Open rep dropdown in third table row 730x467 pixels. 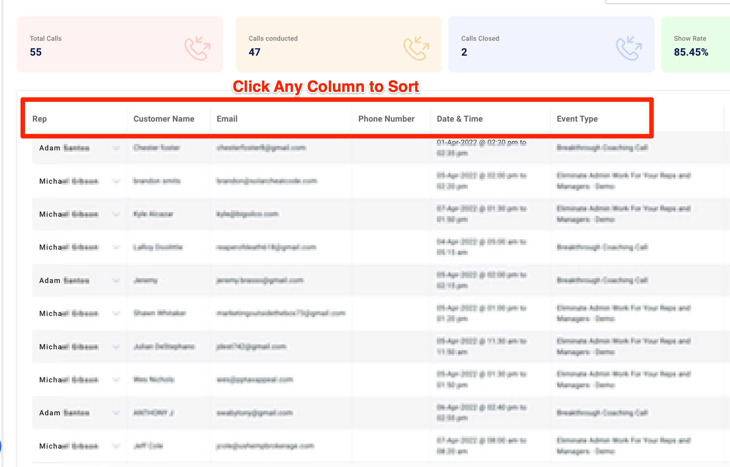point(116,214)
